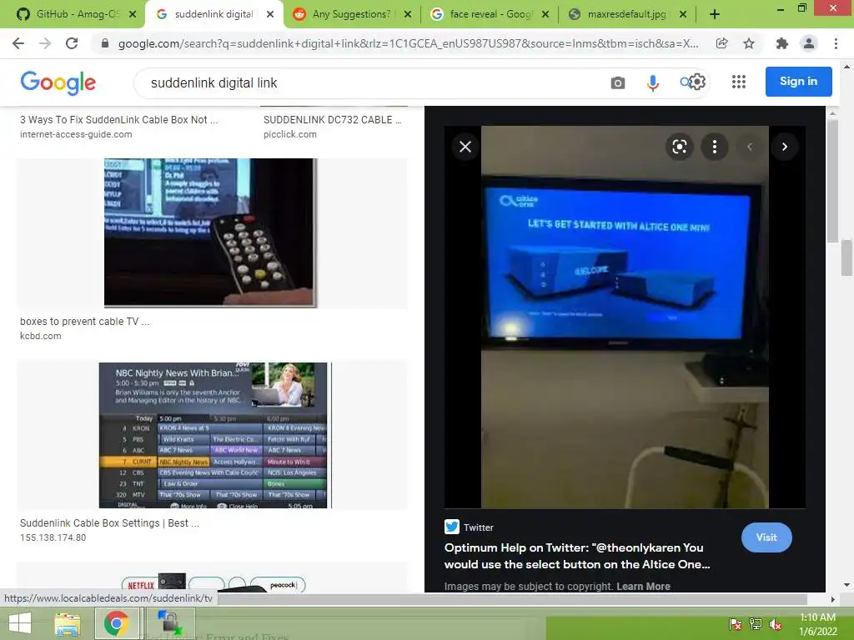The height and width of the screenshot is (640, 854).
Task: Open the Learn More copyright link
Action: tap(643, 586)
